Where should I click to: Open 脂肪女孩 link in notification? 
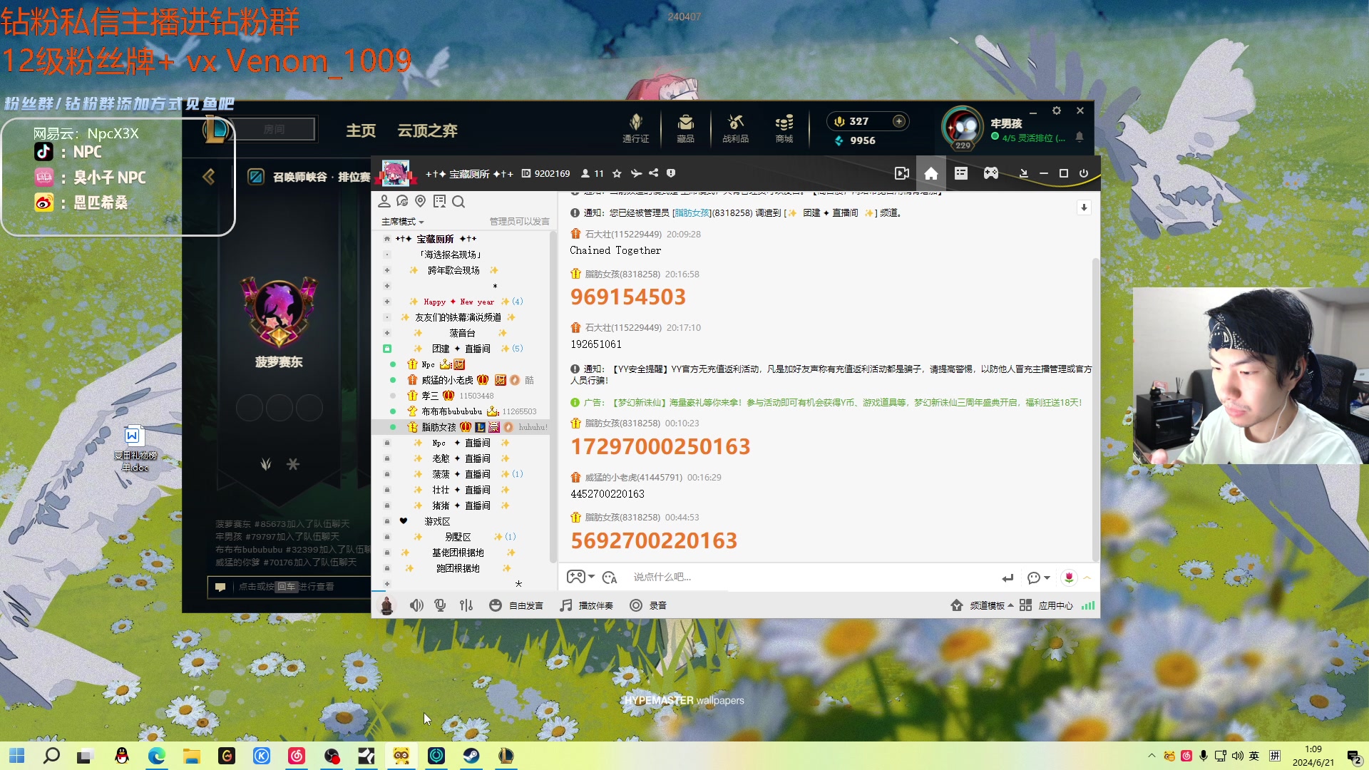click(692, 212)
